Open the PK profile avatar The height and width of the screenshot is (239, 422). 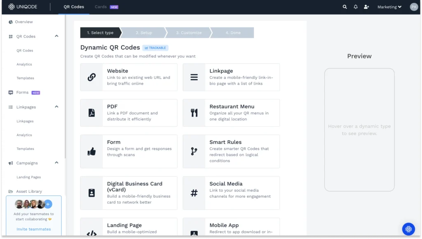point(414,7)
